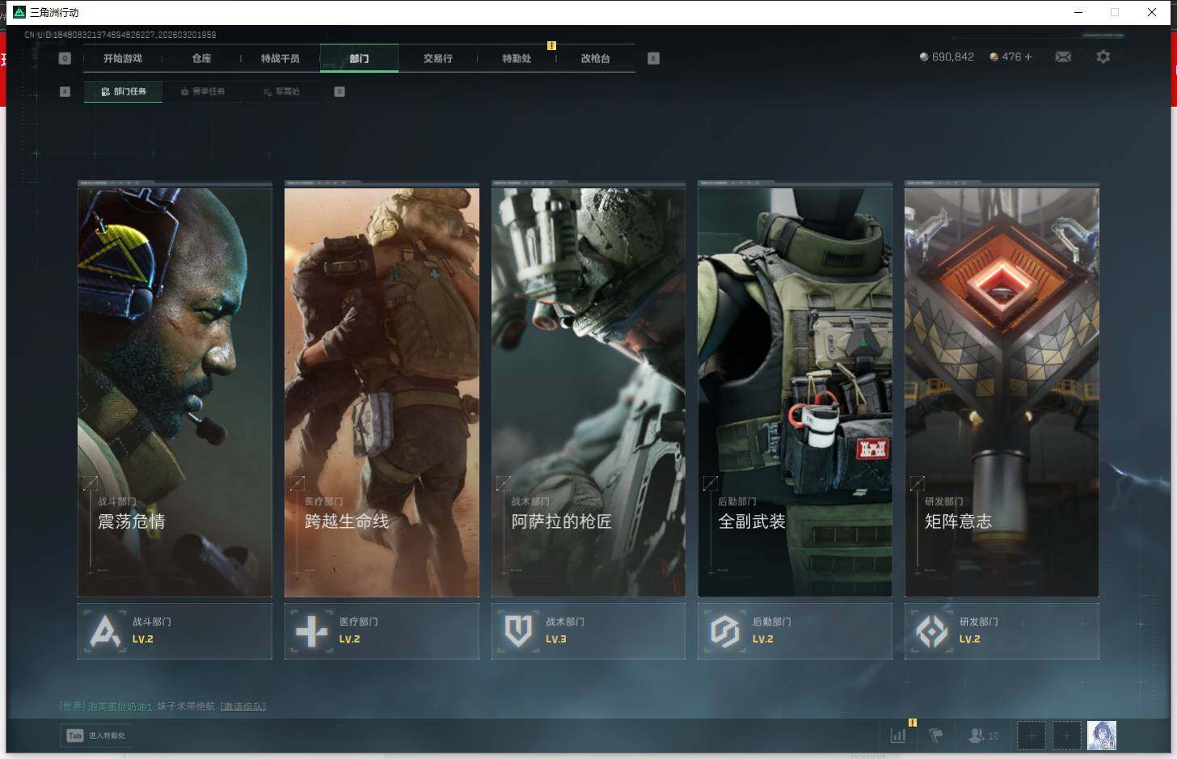1177x759 pixels.
Task: Go to the 特战干员 tab
Action: point(280,58)
